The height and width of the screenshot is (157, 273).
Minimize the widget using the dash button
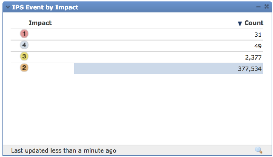[258, 7]
